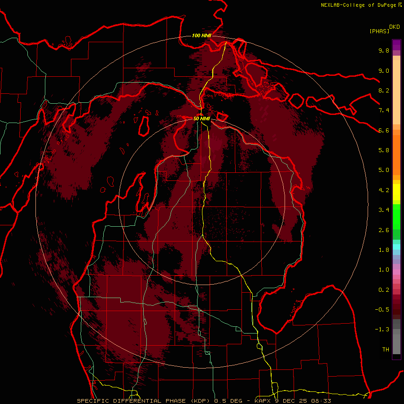Click the 9.8 value on the color scale

click(384, 50)
